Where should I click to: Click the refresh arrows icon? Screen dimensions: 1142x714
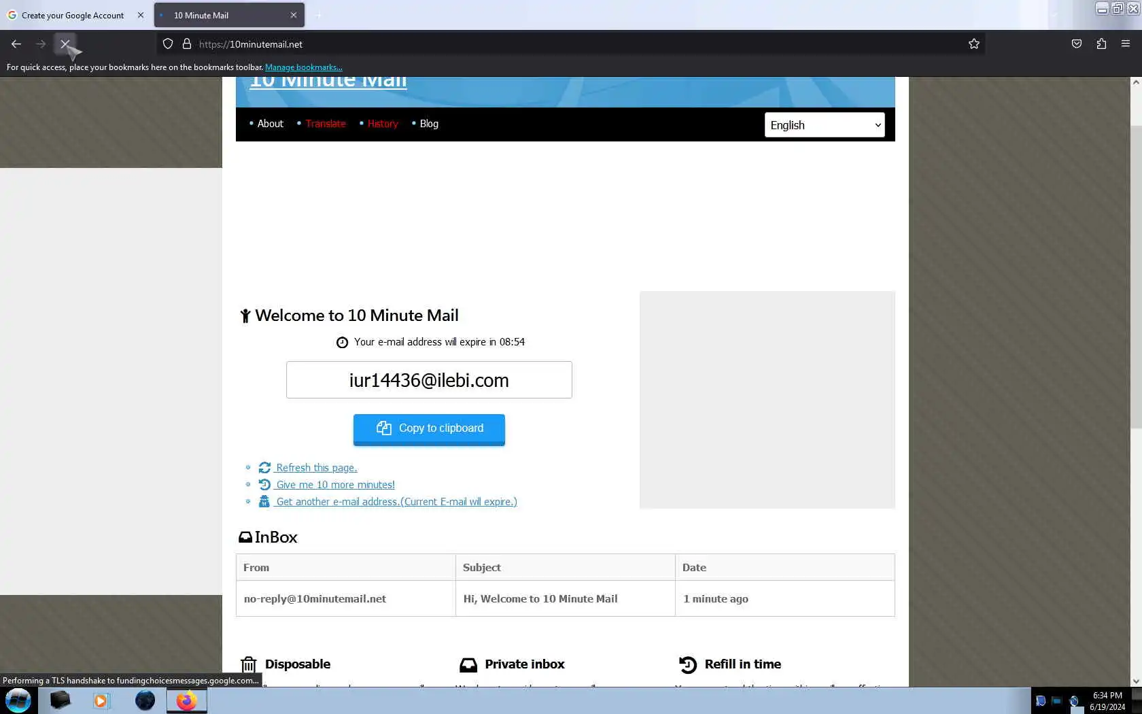coord(264,468)
